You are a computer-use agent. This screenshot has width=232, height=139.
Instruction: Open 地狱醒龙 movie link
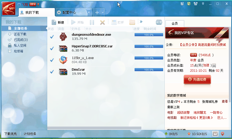click(200, 113)
